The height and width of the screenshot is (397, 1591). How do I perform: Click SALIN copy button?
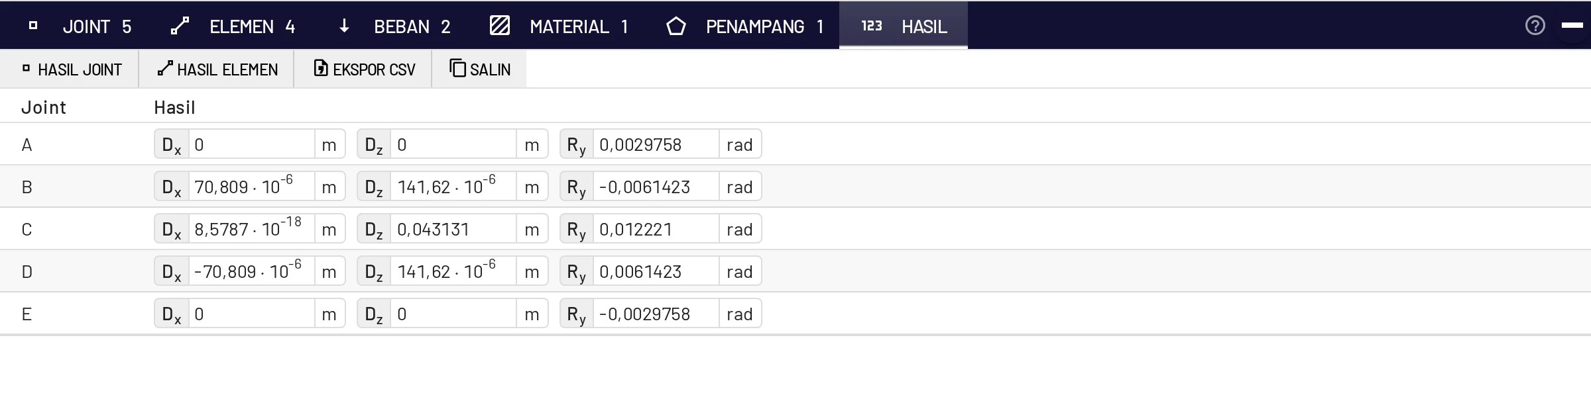click(x=479, y=69)
